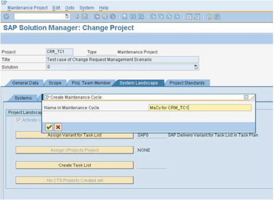Click the Title field with test case text
Viewport: 274px width, 200px height.
tap(122, 60)
